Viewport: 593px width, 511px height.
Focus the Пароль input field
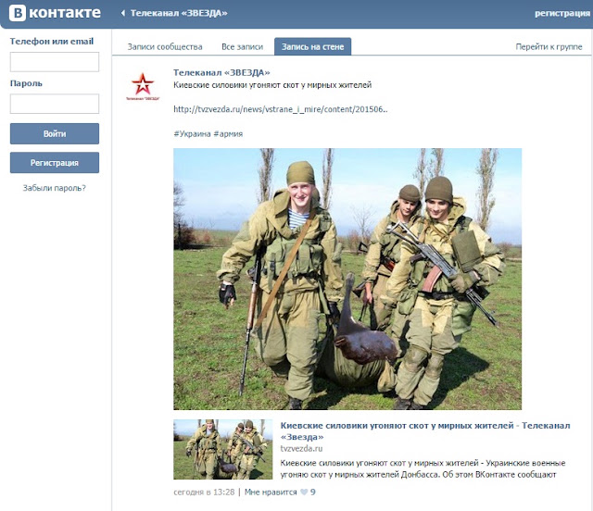point(55,104)
